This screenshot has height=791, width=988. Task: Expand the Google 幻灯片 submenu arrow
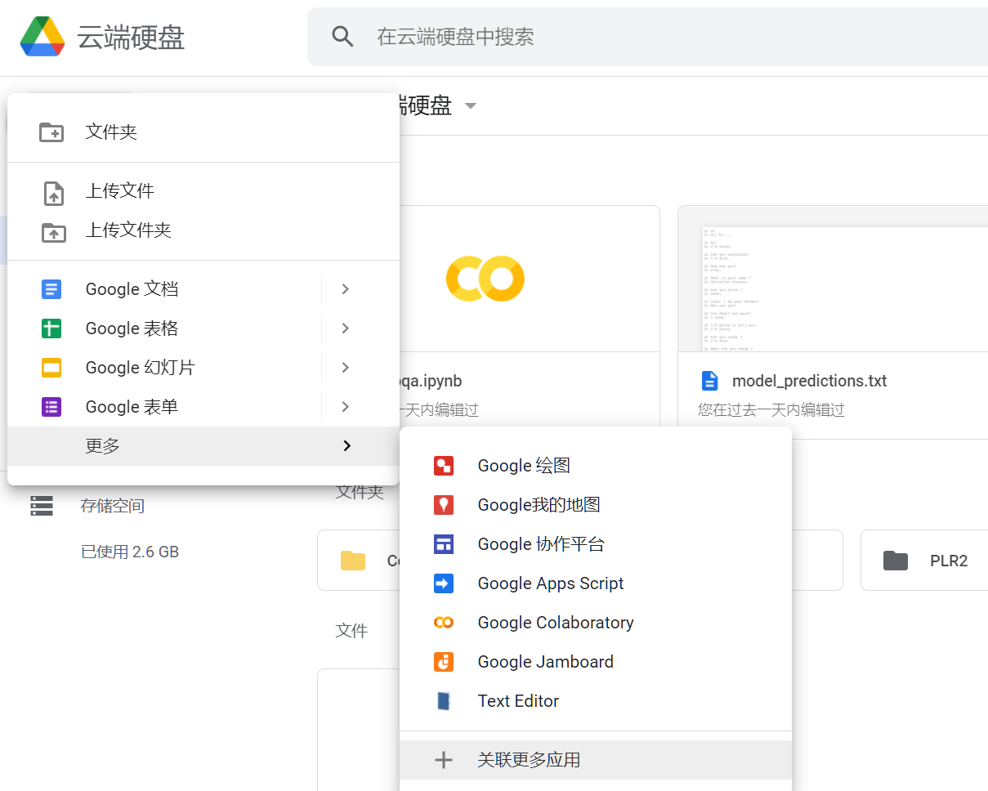pyautogui.click(x=346, y=368)
